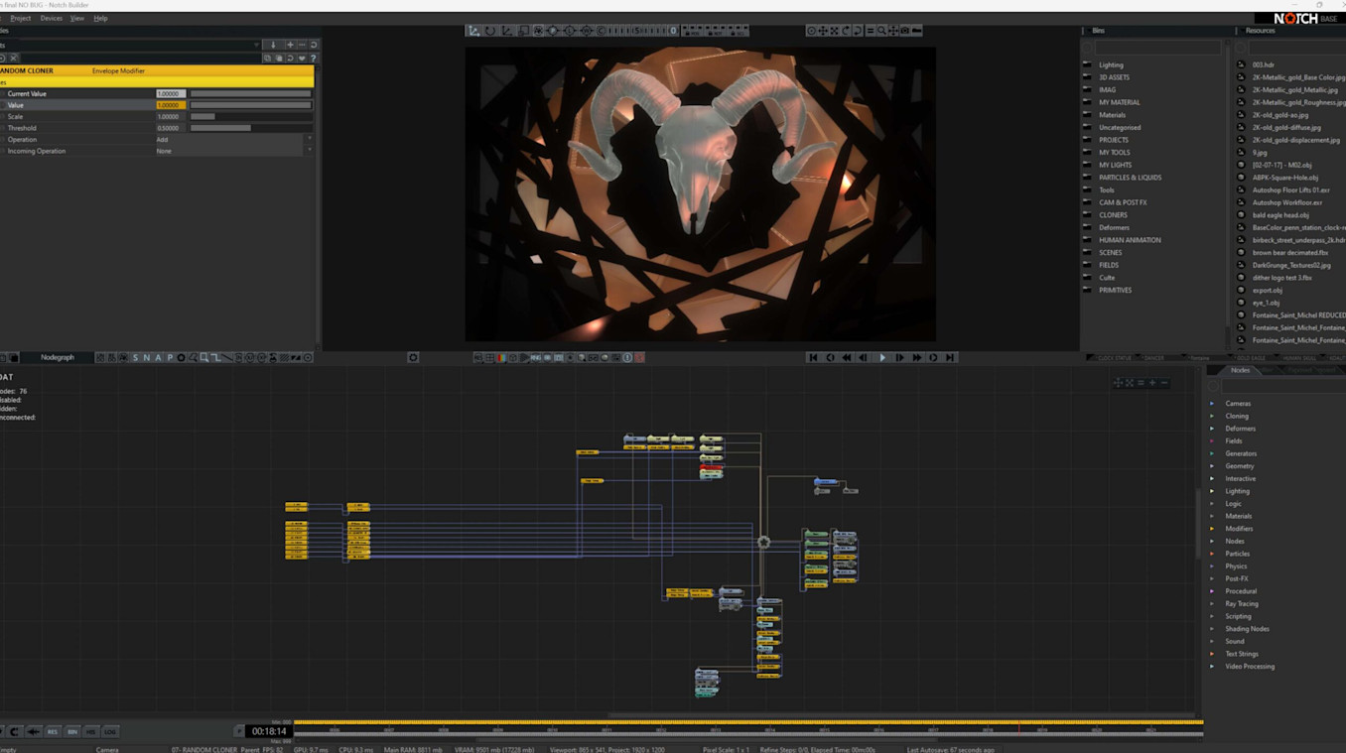Image resolution: width=1346 pixels, height=753 pixels.
Task: Switch to the Nodegraph tab
Action: 58,357
